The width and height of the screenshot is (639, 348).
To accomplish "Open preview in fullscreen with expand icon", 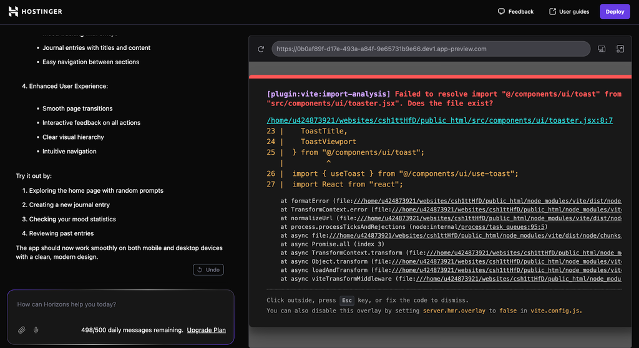I will pyautogui.click(x=620, y=49).
